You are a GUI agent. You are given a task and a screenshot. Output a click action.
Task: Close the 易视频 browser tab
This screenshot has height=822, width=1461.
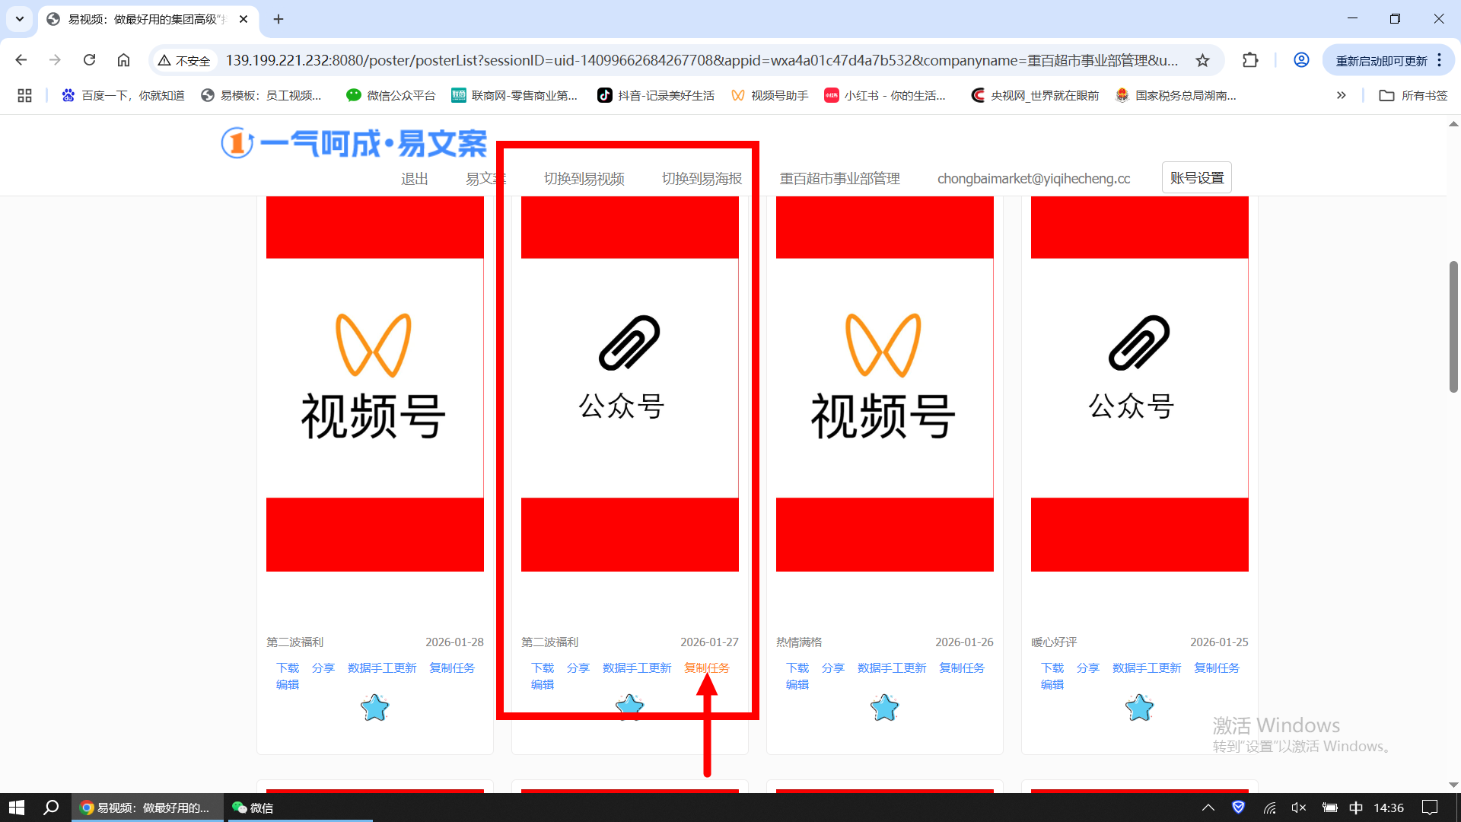[x=243, y=19]
